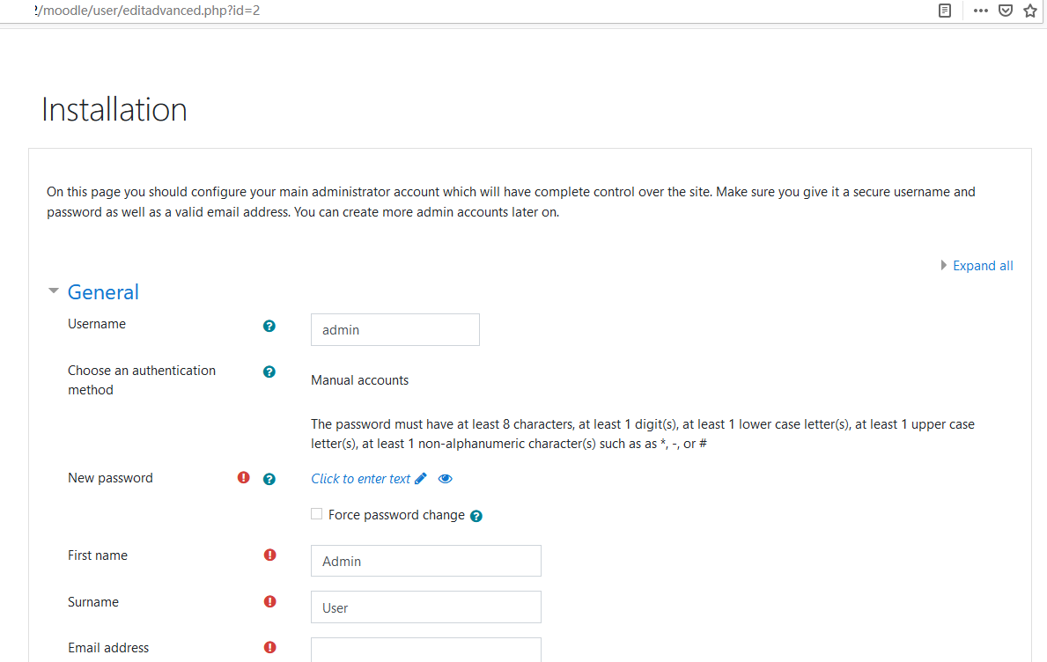Enable Force password change checkbox

coord(316,514)
